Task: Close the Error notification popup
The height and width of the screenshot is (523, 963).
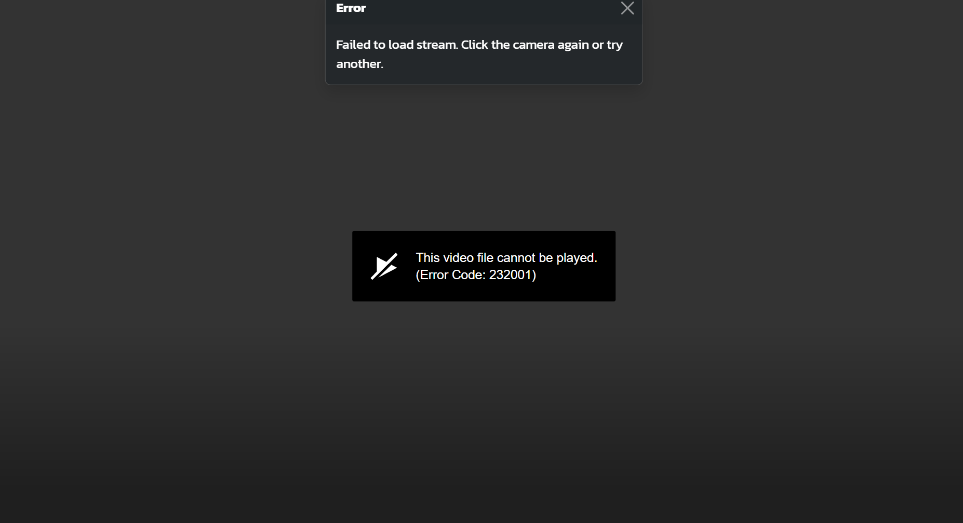Action: pyautogui.click(x=627, y=8)
